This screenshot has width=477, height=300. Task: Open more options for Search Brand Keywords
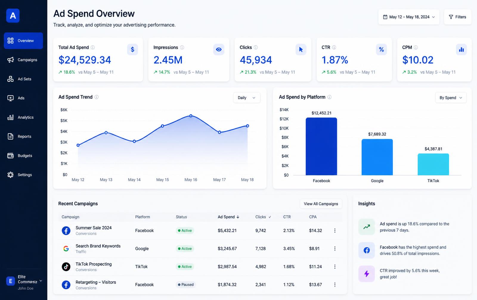(x=335, y=249)
